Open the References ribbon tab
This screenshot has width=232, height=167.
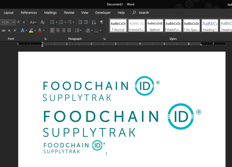(x=29, y=12)
